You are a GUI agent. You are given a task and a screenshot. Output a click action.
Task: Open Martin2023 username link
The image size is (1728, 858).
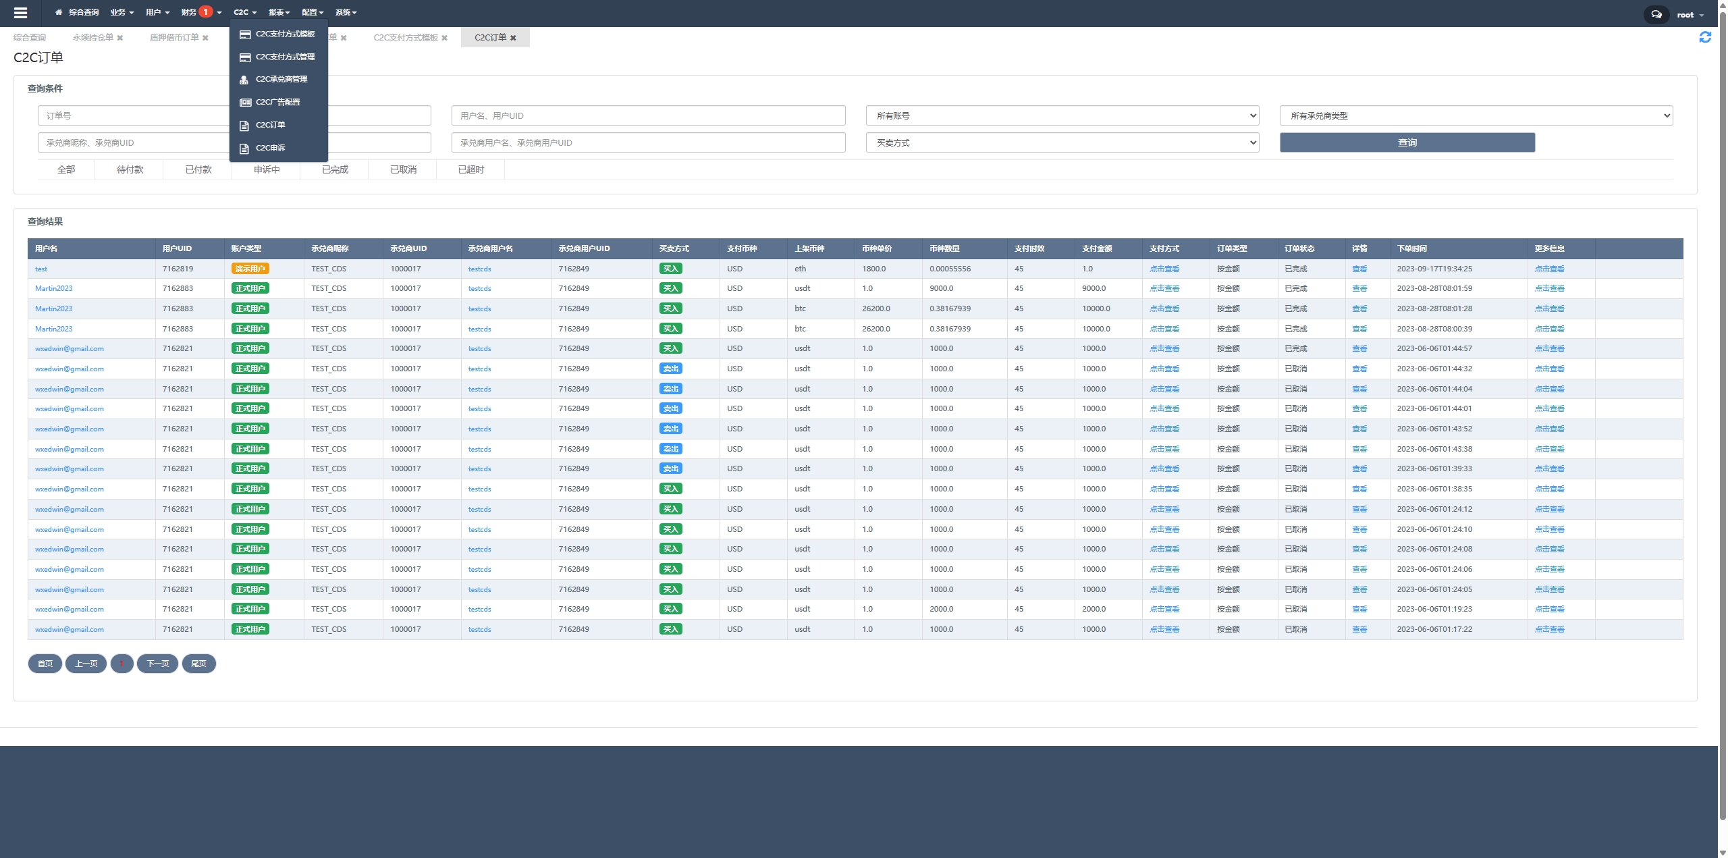coord(54,288)
